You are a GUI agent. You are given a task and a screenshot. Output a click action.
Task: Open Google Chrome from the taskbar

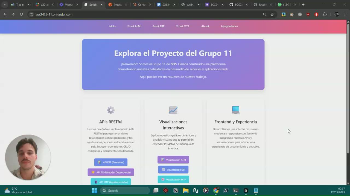tap(216, 191)
